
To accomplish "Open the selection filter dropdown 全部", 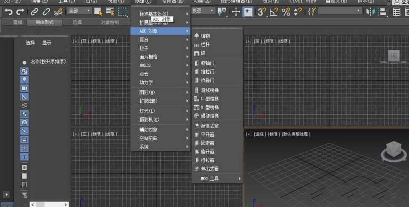I will [79, 11].
